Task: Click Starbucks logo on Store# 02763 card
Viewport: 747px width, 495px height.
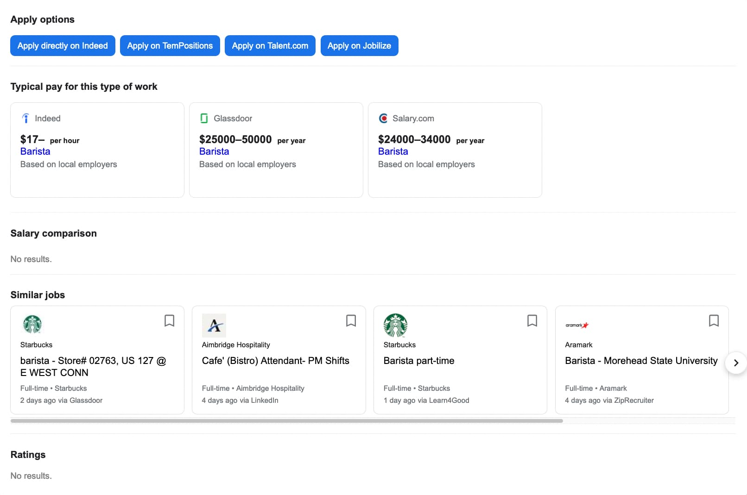Action: (x=32, y=325)
